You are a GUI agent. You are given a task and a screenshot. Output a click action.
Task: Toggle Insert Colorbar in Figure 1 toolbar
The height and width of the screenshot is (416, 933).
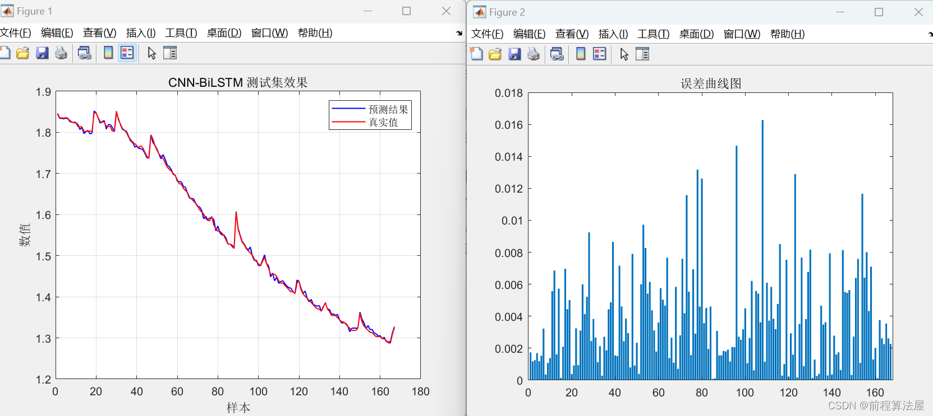108,53
